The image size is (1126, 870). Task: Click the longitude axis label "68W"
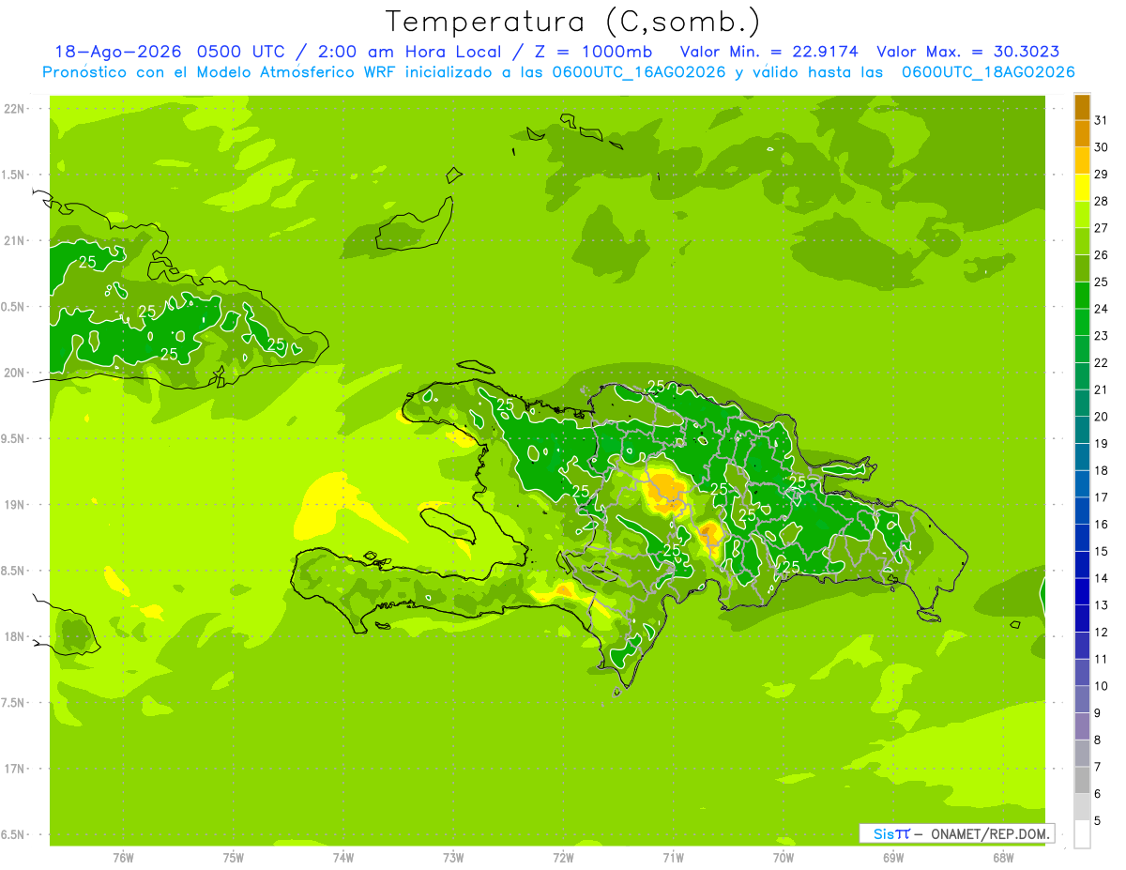(1003, 857)
